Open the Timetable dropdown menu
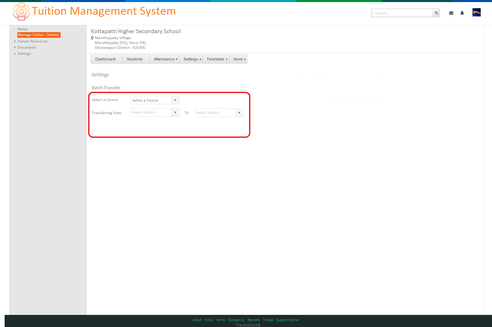Image resolution: width=492 pixels, height=327 pixels. (216, 59)
